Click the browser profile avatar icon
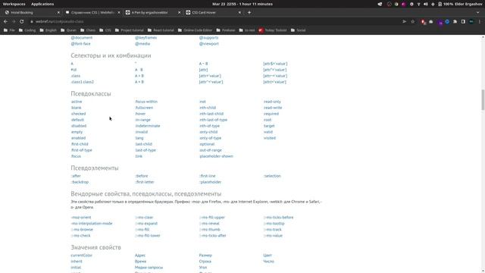This screenshot has width=485, height=273. point(471,22)
